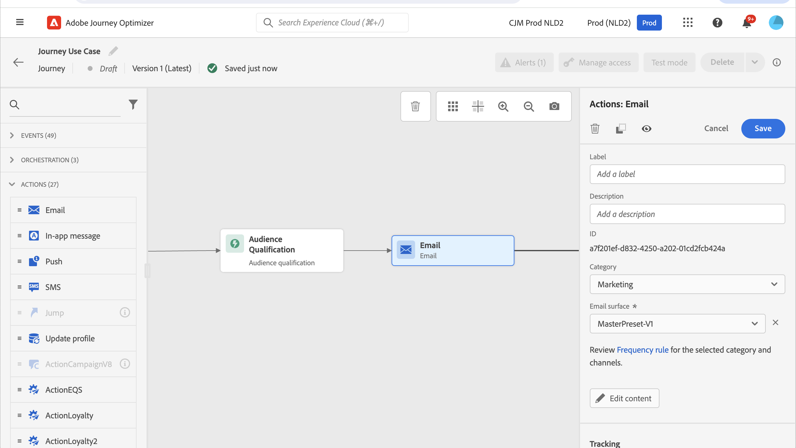Image resolution: width=796 pixels, height=448 pixels.
Task: Click the Add a label input field
Action: click(x=687, y=174)
